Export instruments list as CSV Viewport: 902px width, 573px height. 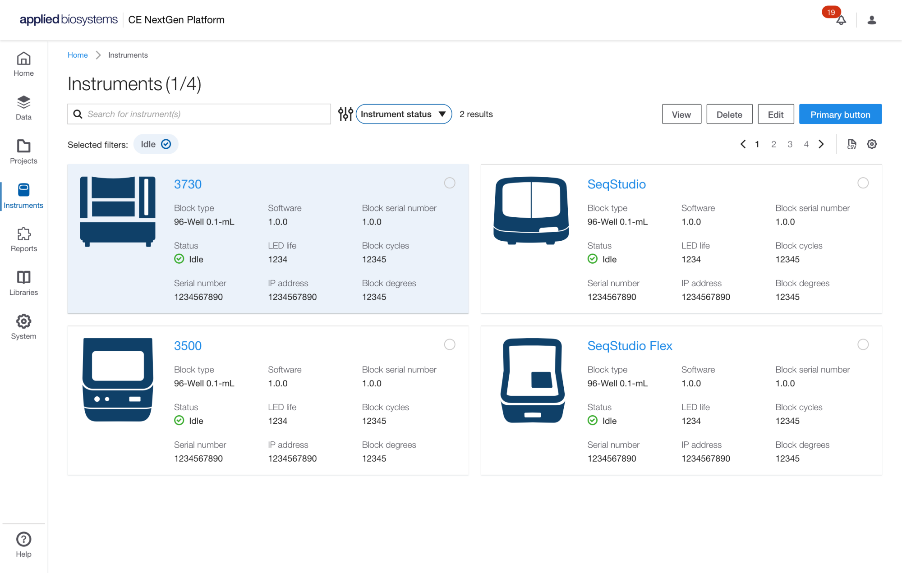point(851,144)
